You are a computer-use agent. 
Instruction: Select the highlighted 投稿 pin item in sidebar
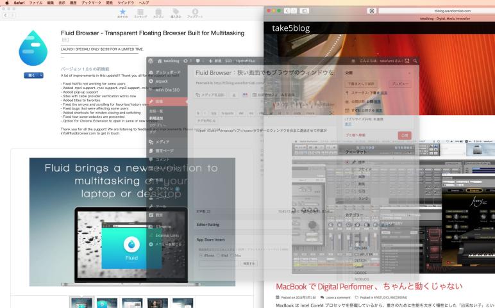[167, 102]
